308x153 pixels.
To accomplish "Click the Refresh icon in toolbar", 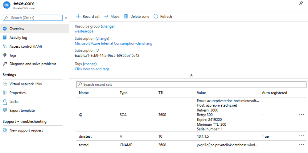I will click(156, 17).
